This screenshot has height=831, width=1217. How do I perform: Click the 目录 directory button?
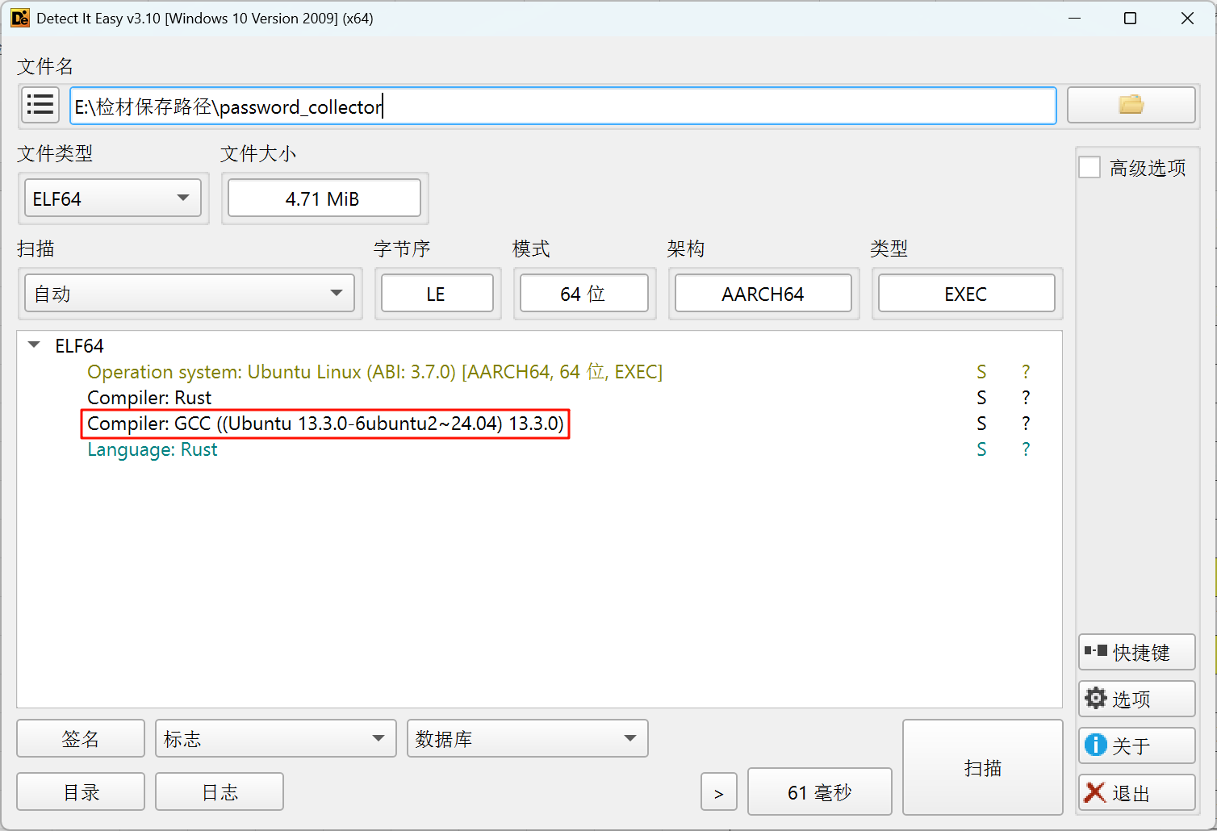(x=81, y=791)
